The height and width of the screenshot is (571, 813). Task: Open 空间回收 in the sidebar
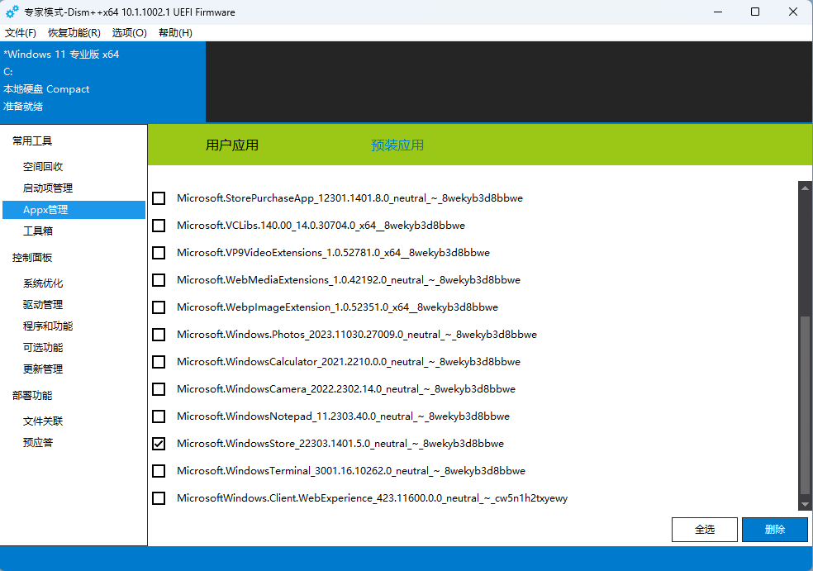(43, 167)
